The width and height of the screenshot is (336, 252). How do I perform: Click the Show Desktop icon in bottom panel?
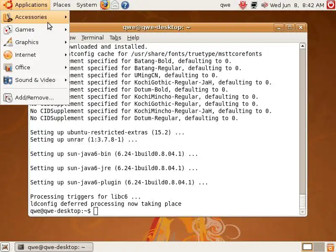tap(5, 247)
